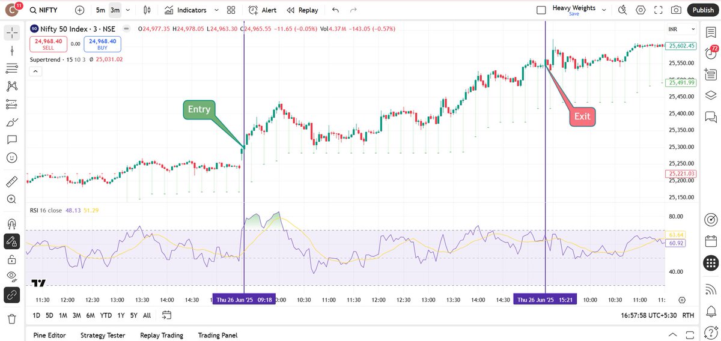Image resolution: width=721 pixels, height=341 pixels.
Task: Open indicator templates grid icon
Action: tap(231, 10)
